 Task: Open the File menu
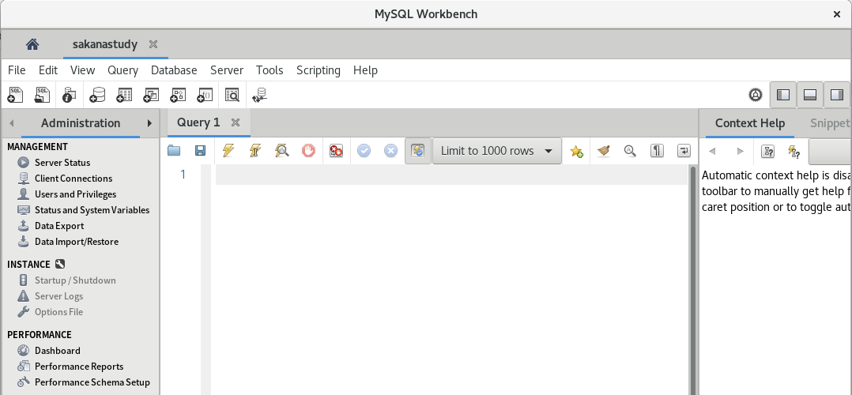click(17, 70)
